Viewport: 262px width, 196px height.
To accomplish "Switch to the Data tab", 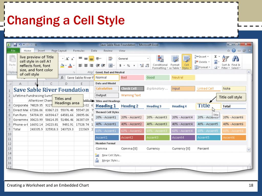I will pyautogui.click(x=94, y=51).
